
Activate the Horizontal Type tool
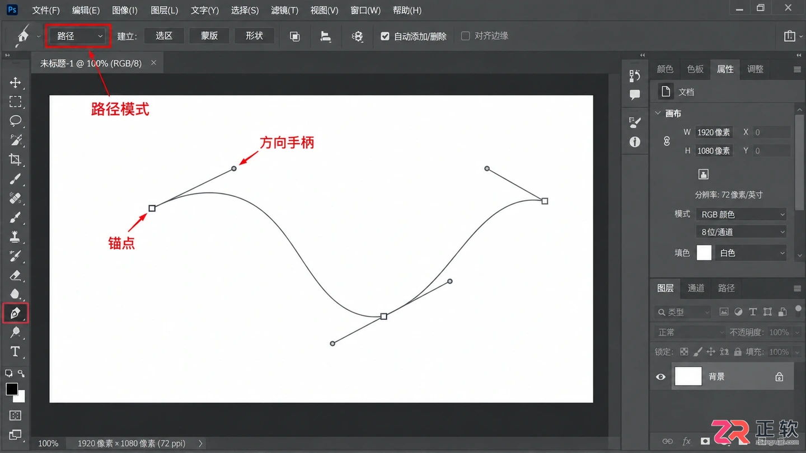coord(15,352)
